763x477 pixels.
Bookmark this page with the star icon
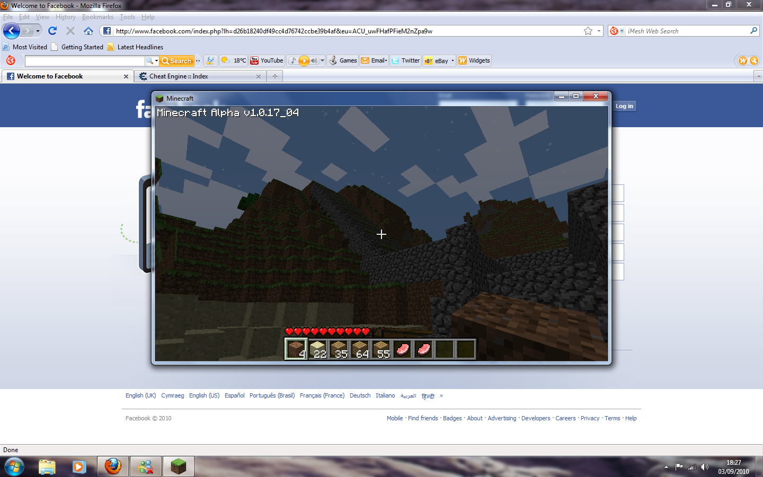point(588,31)
